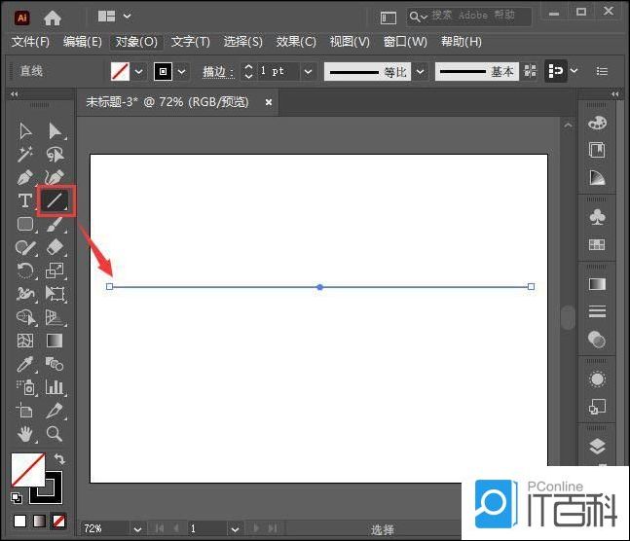Viewport: 630px width, 541px height.
Task: Select the Curvature tool
Action: [x=56, y=177]
